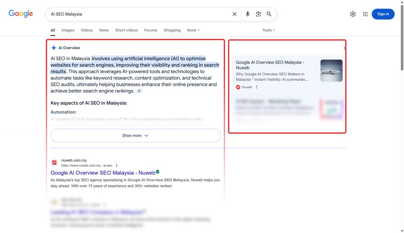Open Google AI Overview SEO Malaysia - Nuweb result
This screenshot has width=404, height=233.
103,173
